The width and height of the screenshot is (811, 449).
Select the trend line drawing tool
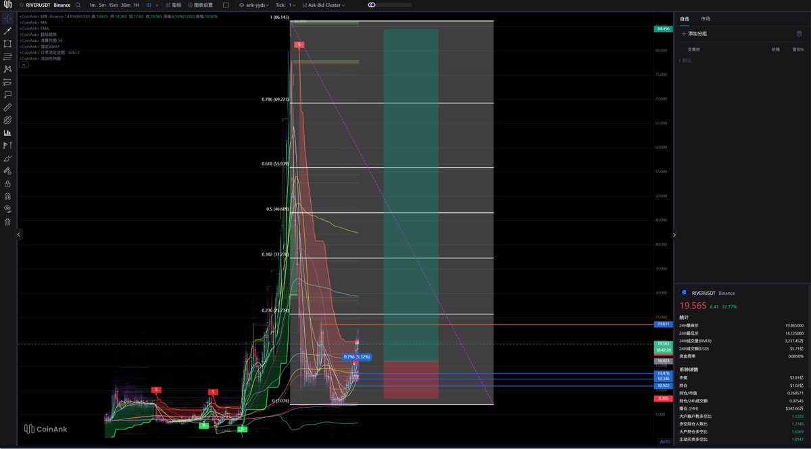click(7, 31)
